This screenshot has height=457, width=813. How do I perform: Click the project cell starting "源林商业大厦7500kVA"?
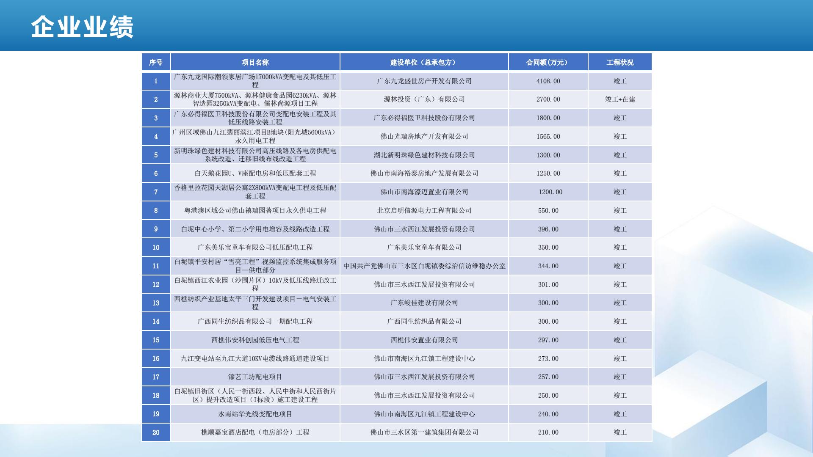tap(255, 99)
